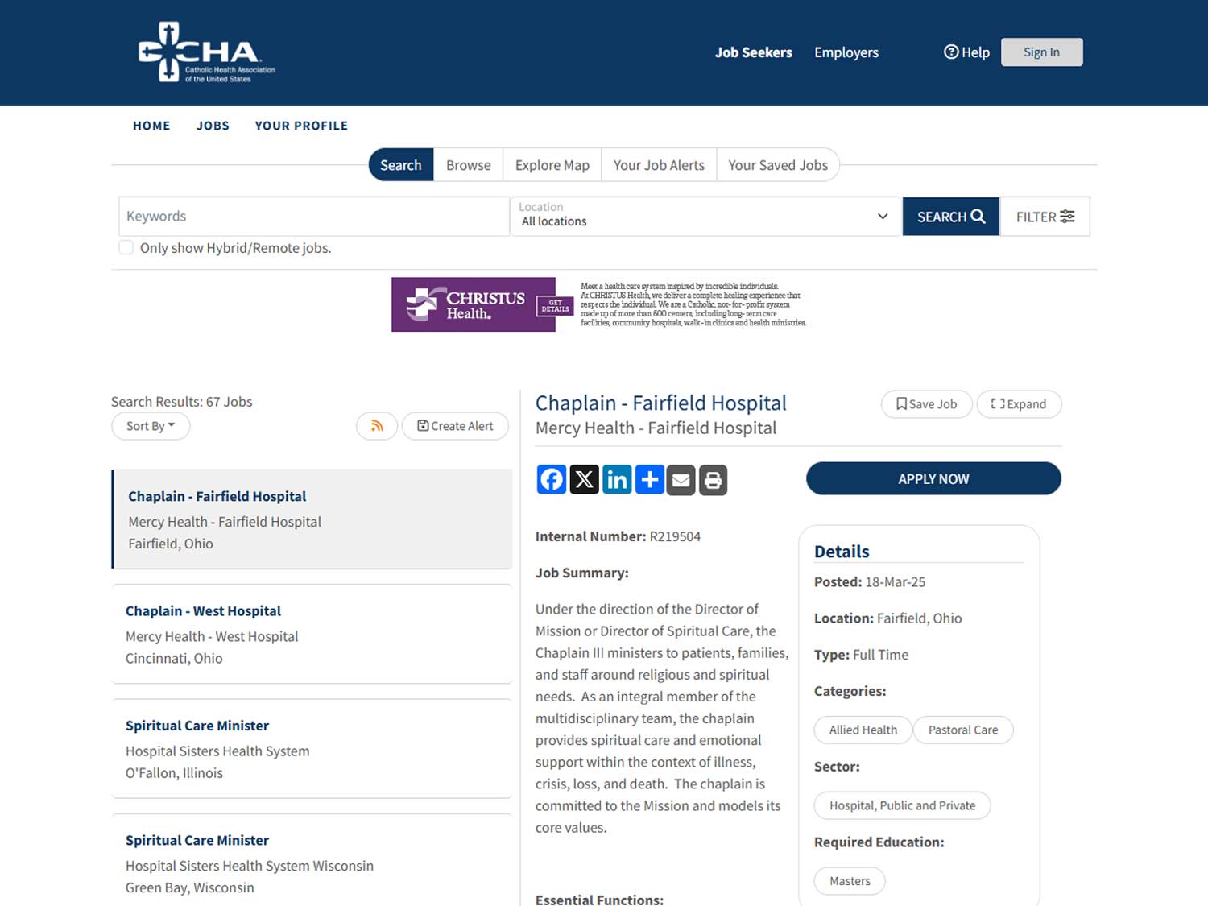This screenshot has width=1208, height=906.
Task: Enable Only show Hybrid/Remote jobs
Action: [x=126, y=247]
